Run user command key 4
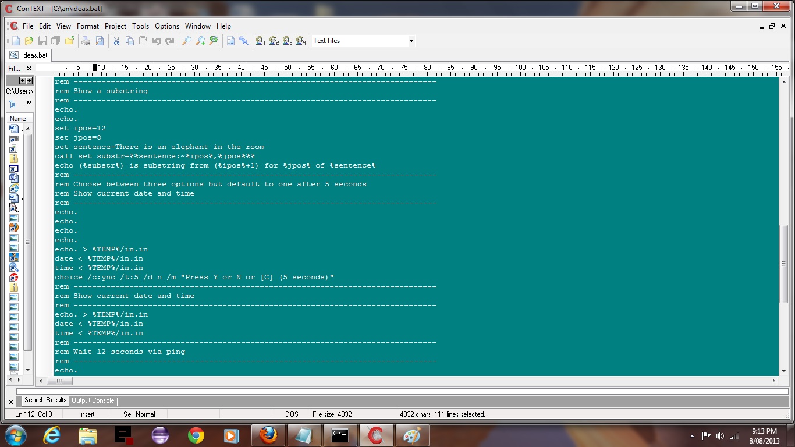The image size is (795, 447). (301, 41)
